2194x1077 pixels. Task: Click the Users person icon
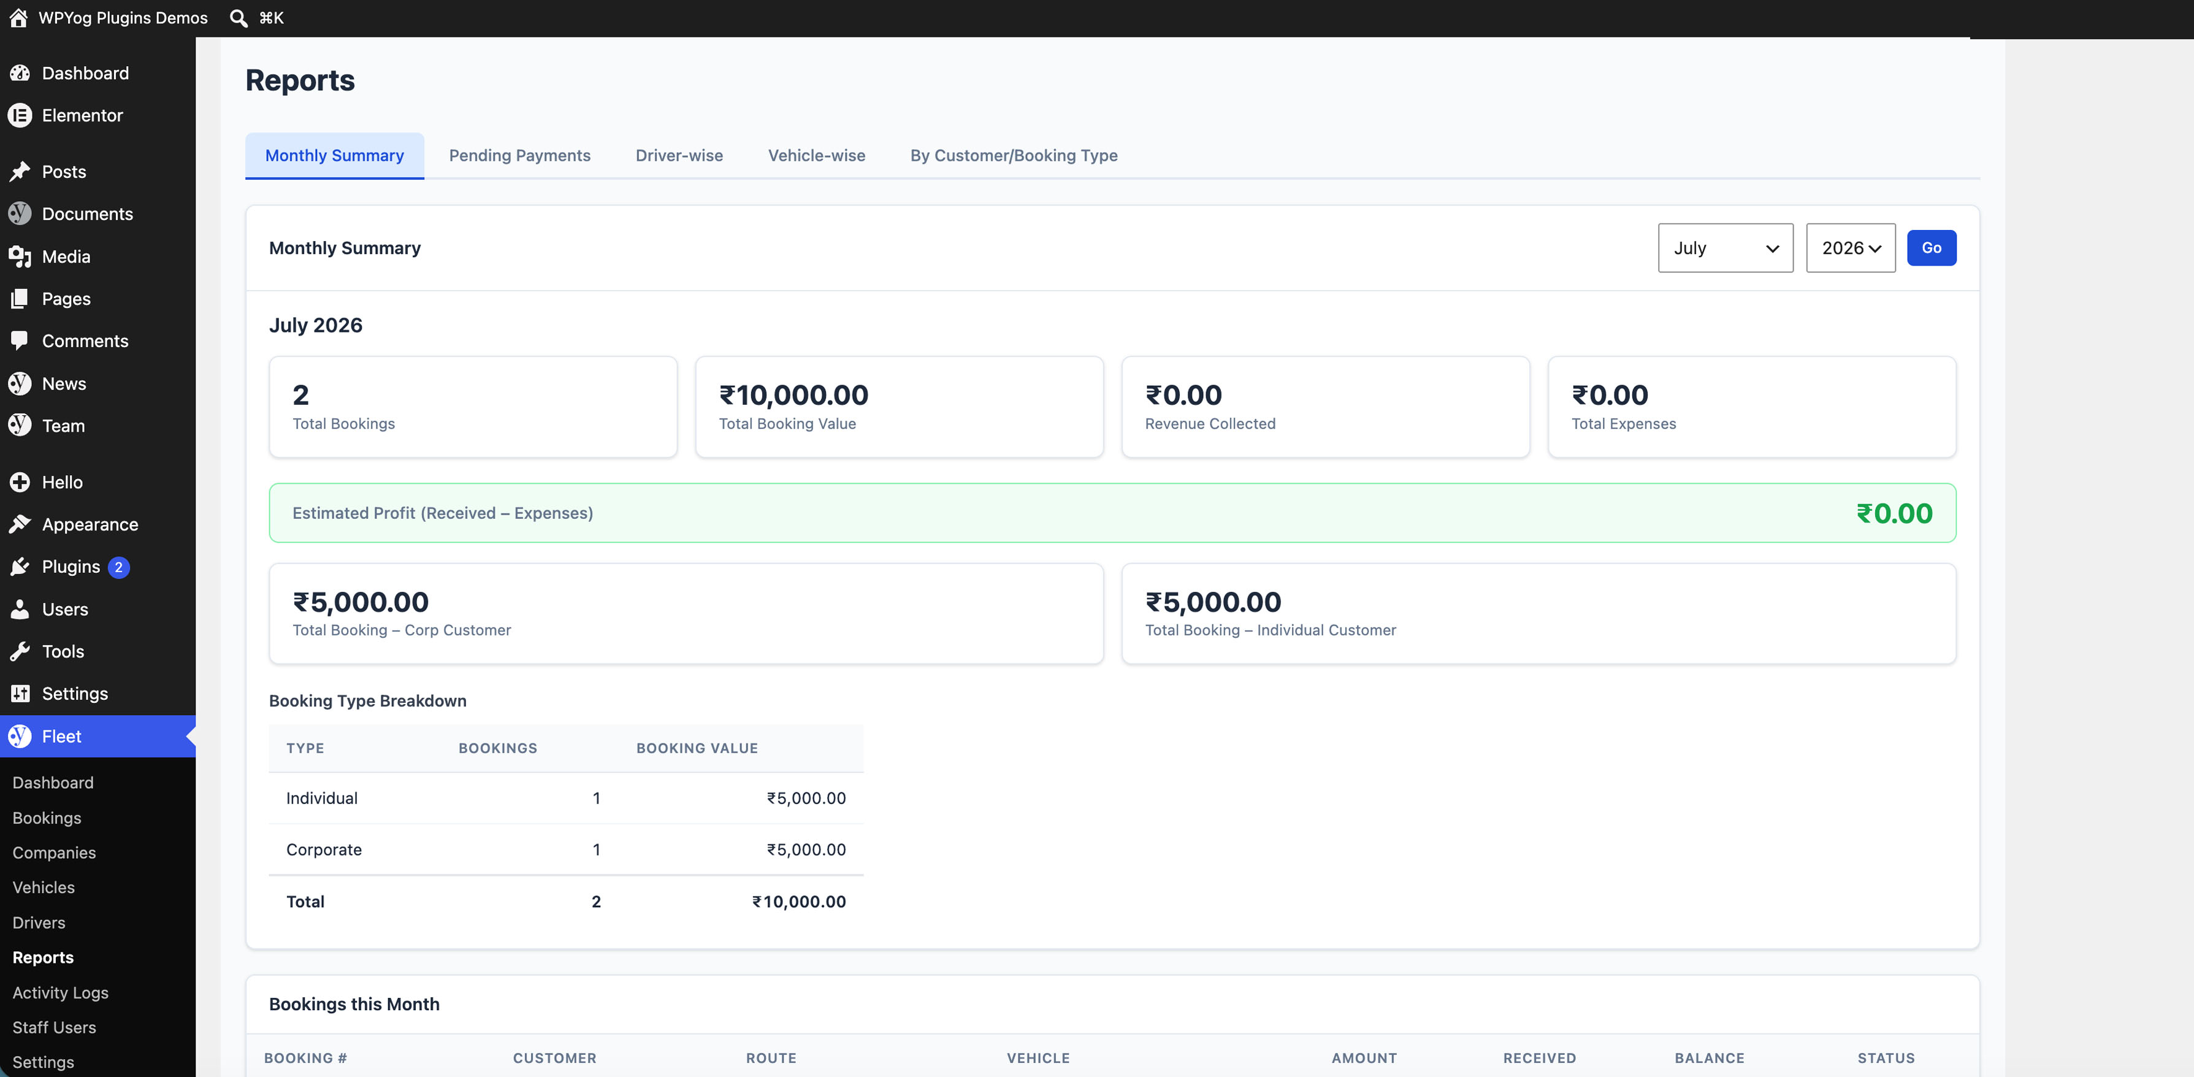(20, 609)
